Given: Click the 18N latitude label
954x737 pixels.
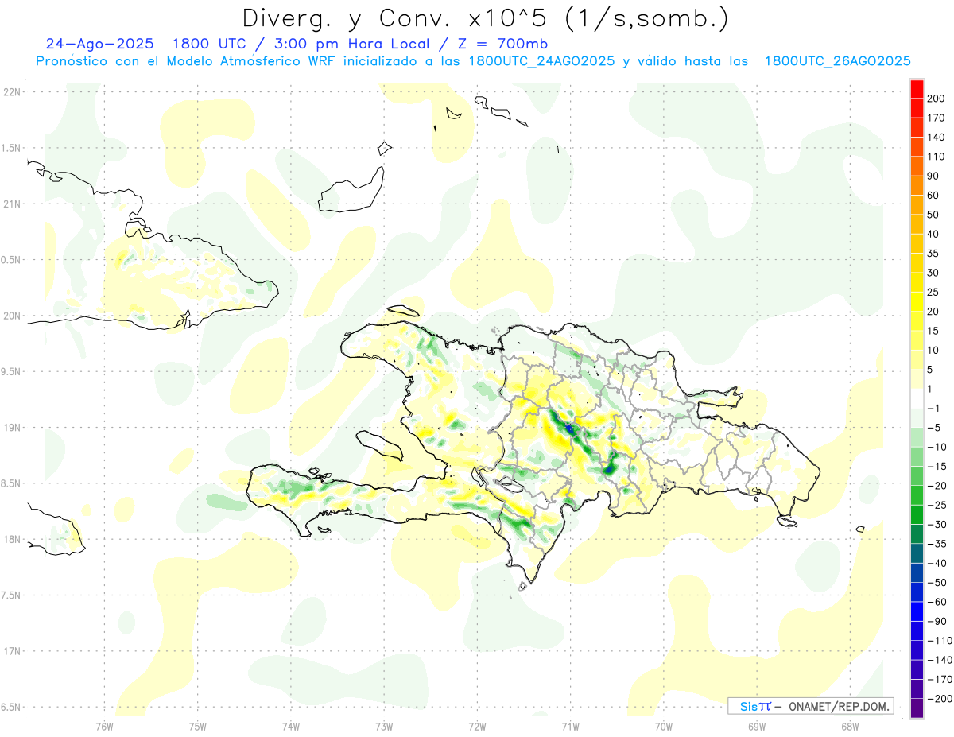Looking at the screenshot, I should [11, 539].
